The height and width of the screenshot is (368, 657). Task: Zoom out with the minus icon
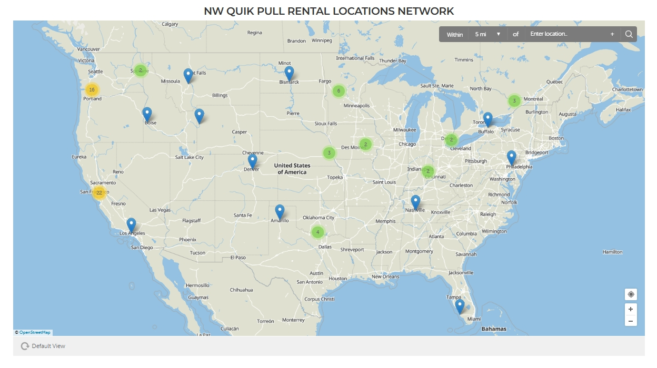pyautogui.click(x=631, y=321)
